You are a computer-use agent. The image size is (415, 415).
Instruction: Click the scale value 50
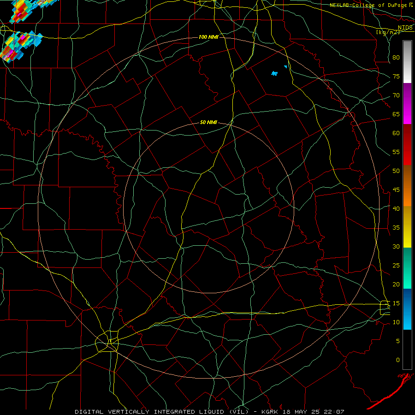click(x=396, y=171)
